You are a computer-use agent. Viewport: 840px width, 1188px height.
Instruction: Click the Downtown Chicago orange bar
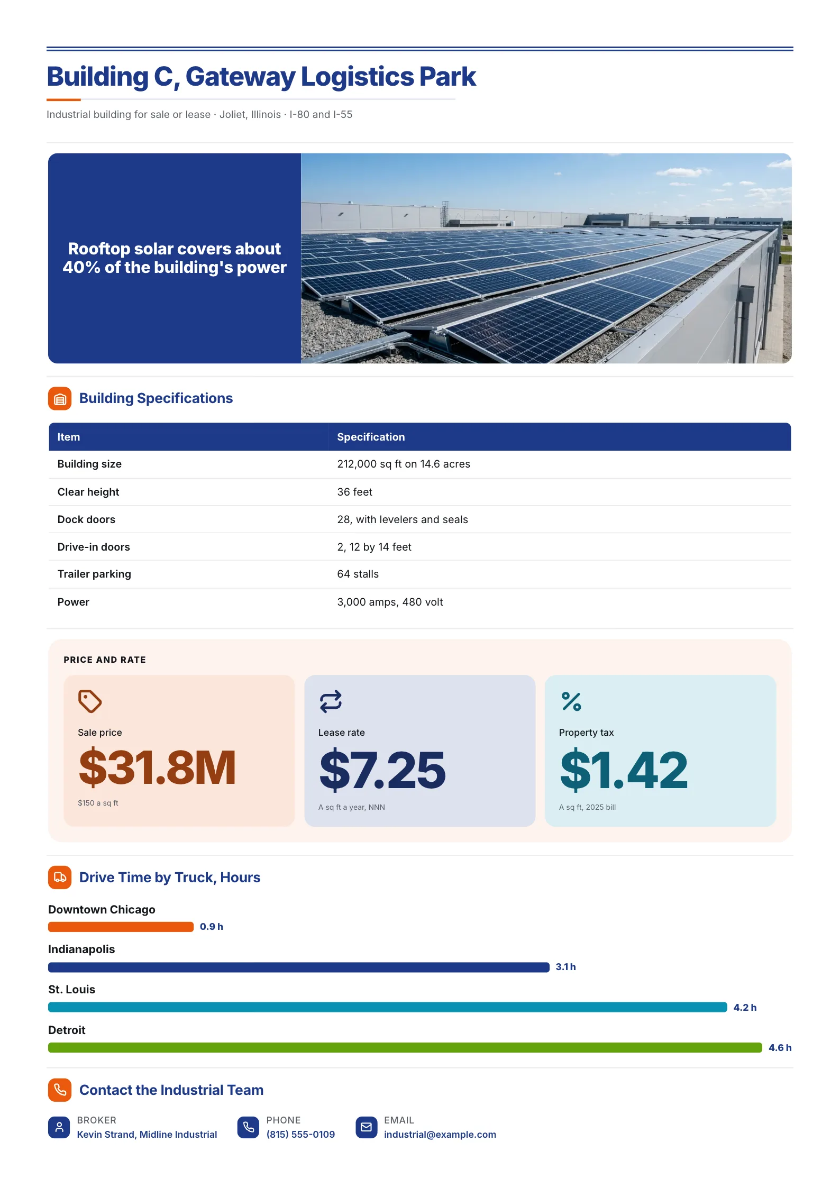coord(121,927)
